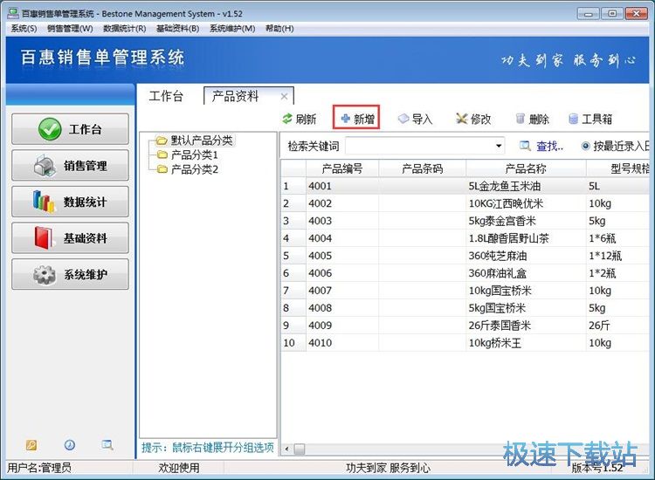655x480 pixels.
Task: Open the 工具箱 toolbox
Action: [589, 120]
